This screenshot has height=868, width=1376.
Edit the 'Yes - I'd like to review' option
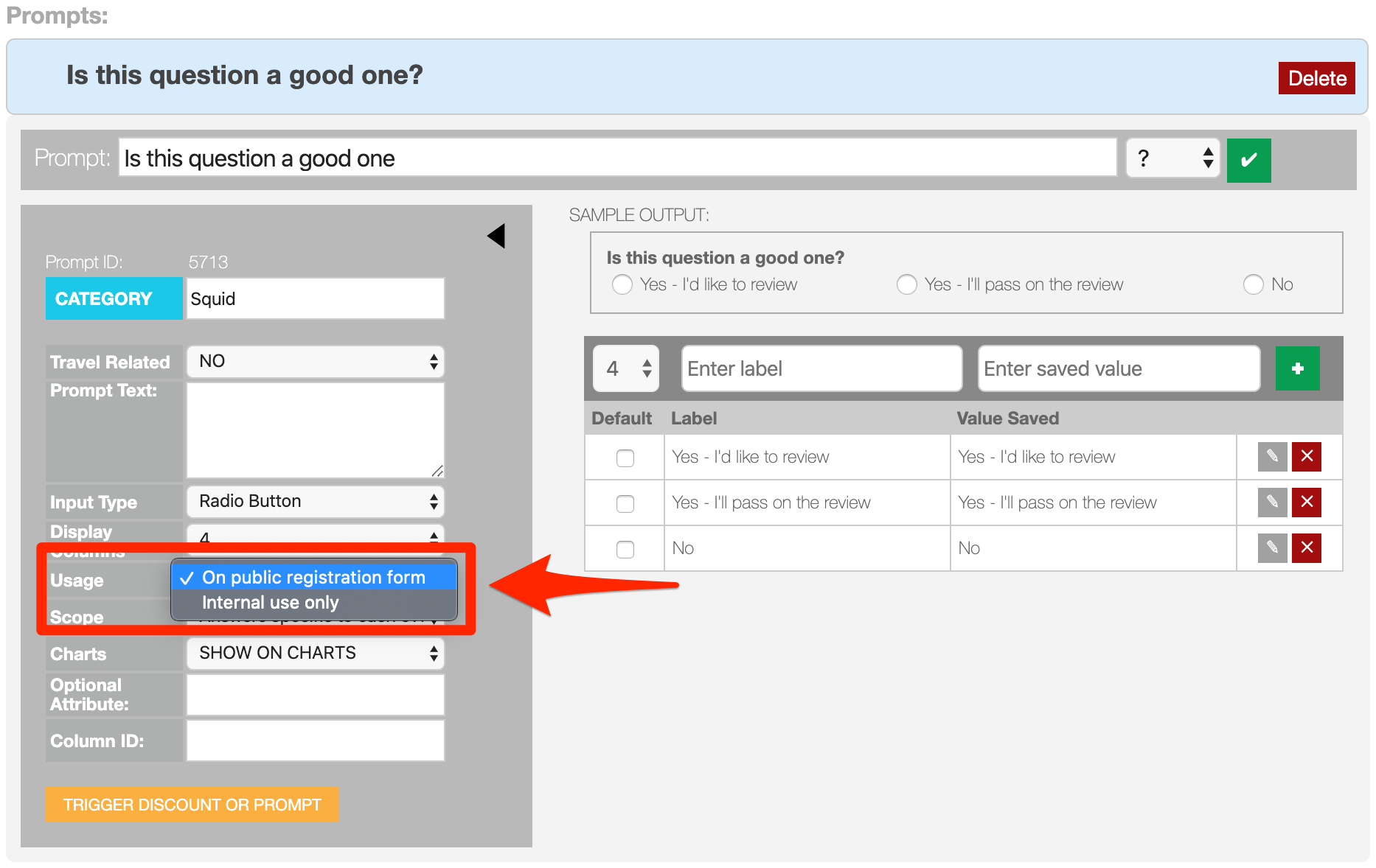tap(1272, 457)
